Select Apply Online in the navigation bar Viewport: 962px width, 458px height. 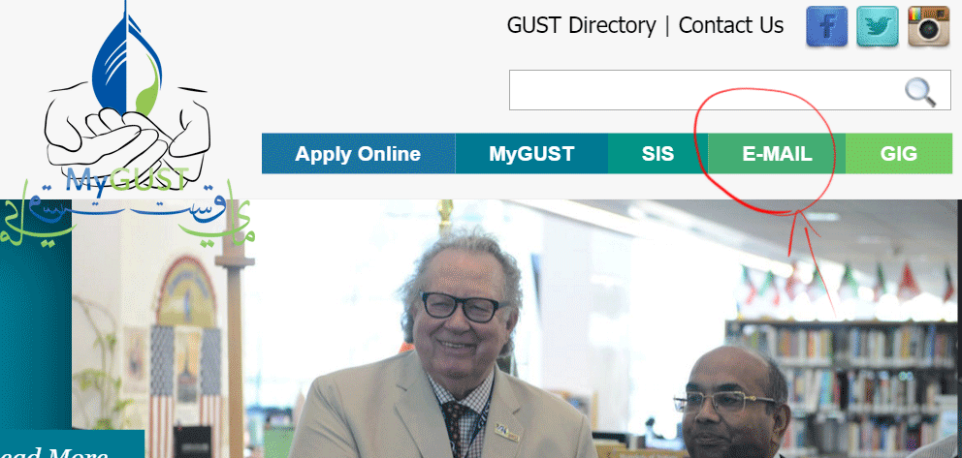point(358,154)
